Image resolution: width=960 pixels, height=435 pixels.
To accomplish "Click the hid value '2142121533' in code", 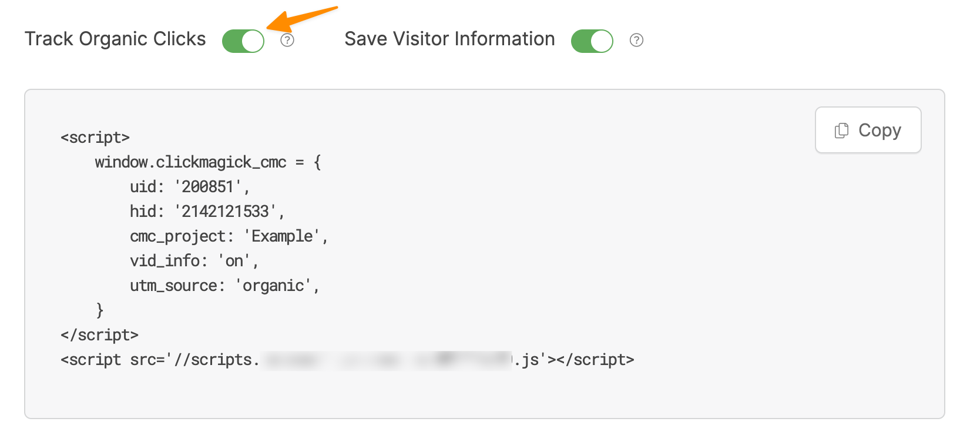I will point(225,212).
